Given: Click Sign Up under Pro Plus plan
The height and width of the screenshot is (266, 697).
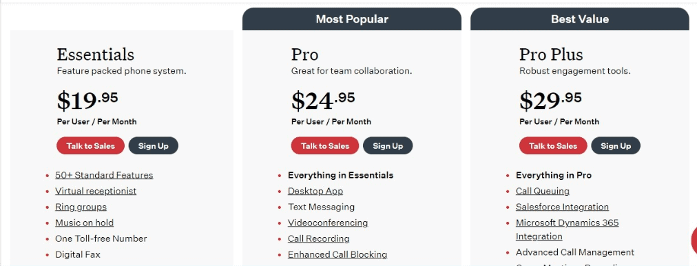Looking at the screenshot, I should pos(616,146).
